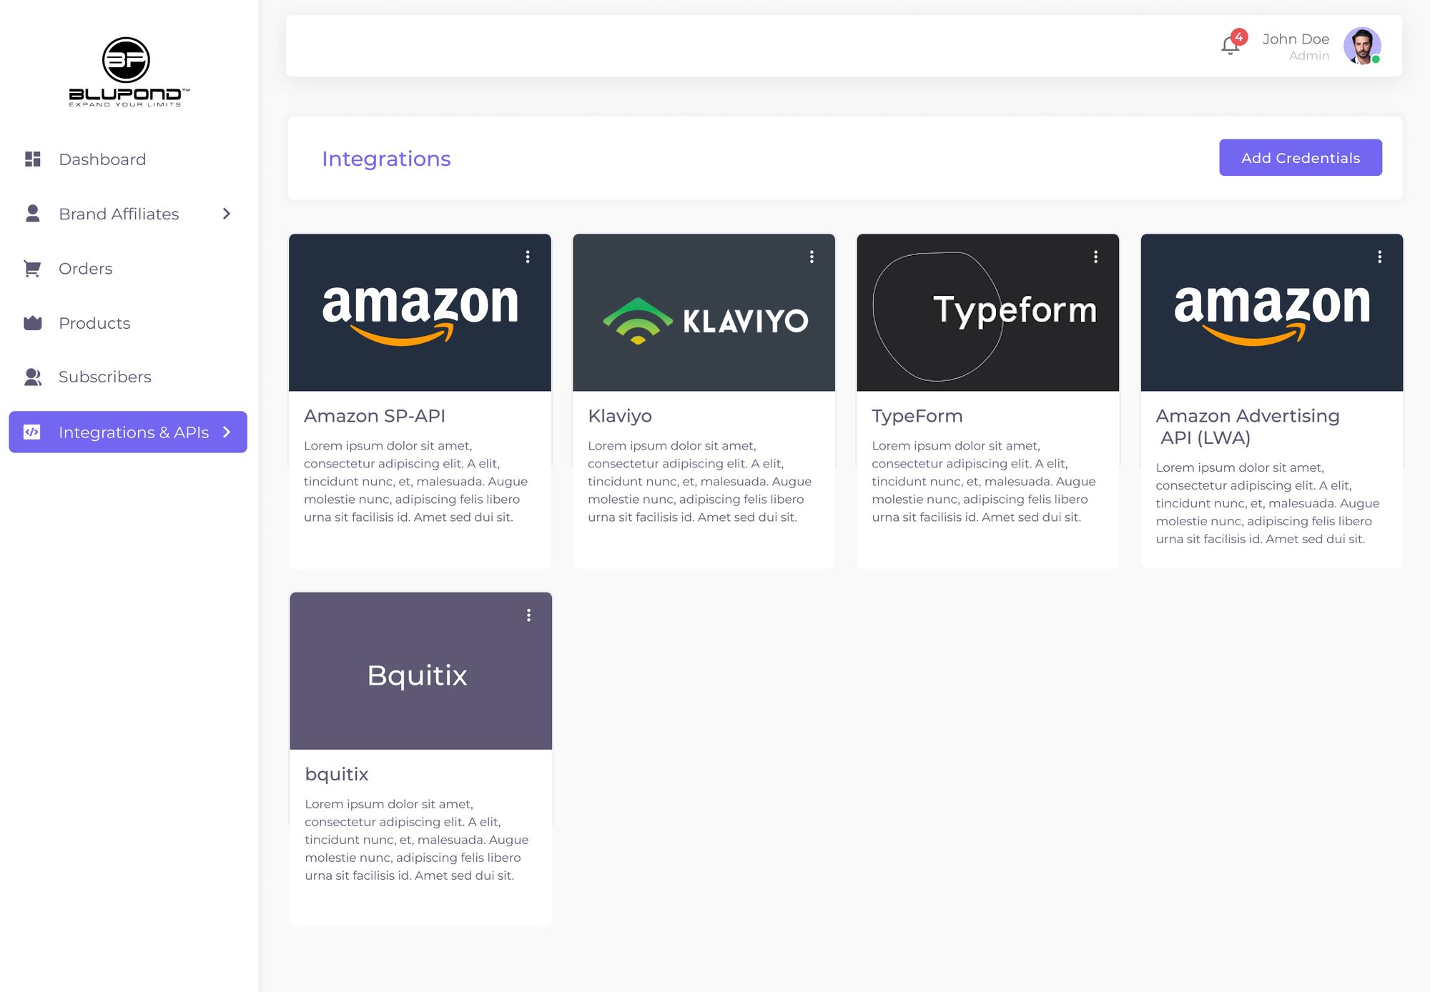Screen dimensions: 1430x992
Task: Click the Orders shopping cart icon
Action: pos(32,269)
